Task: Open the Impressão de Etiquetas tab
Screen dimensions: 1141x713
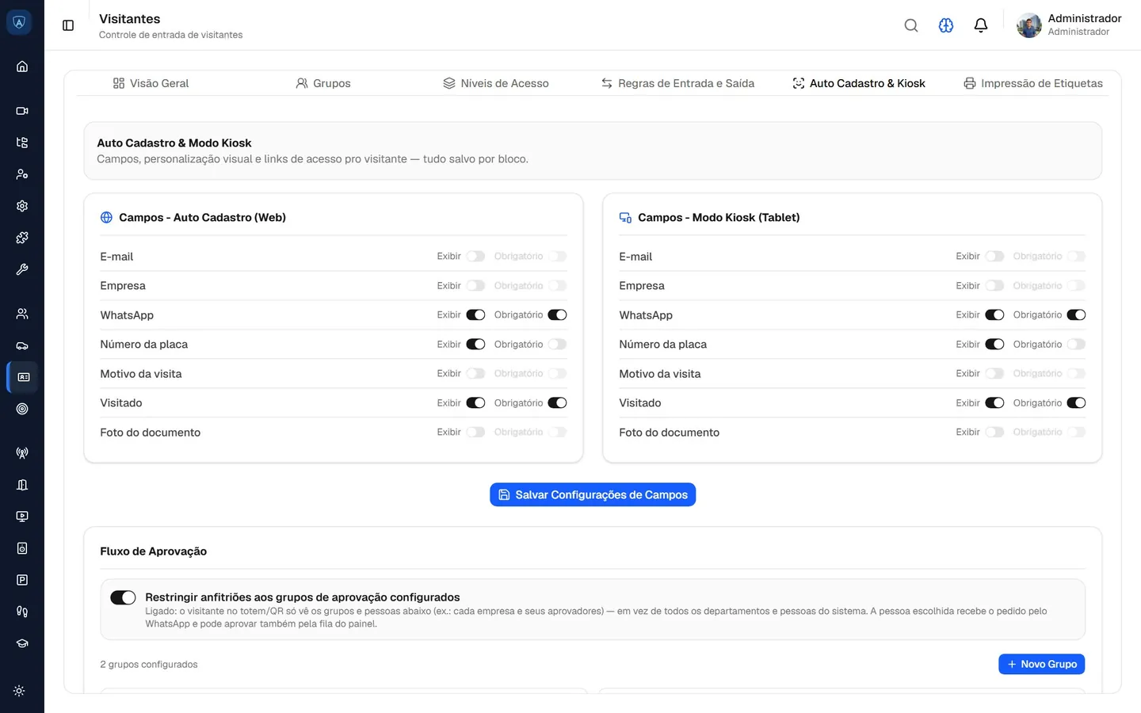Action: (x=1033, y=83)
